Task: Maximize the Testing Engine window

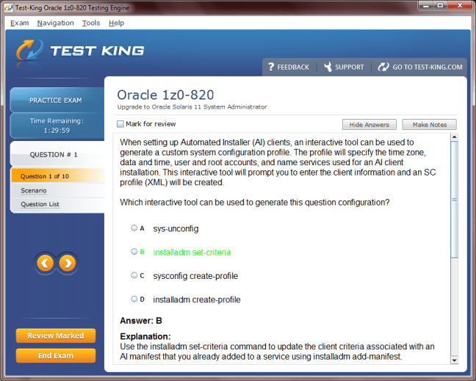Action: pyautogui.click(x=441, y=5)
